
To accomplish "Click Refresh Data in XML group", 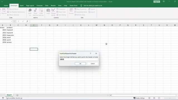I will 80,15.
